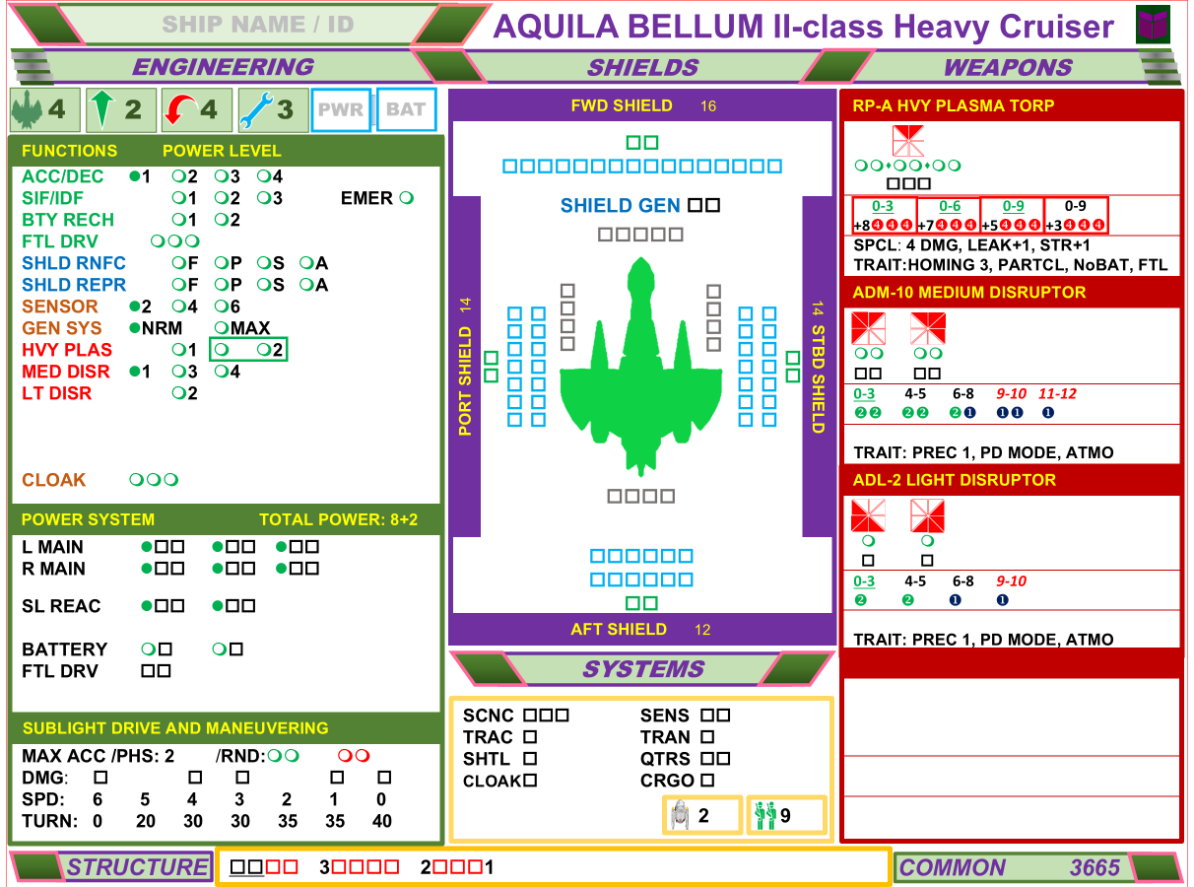Click the green up-arrow acceleration icon
Viewport: 1194px width, 887px height.
[104, 109]
